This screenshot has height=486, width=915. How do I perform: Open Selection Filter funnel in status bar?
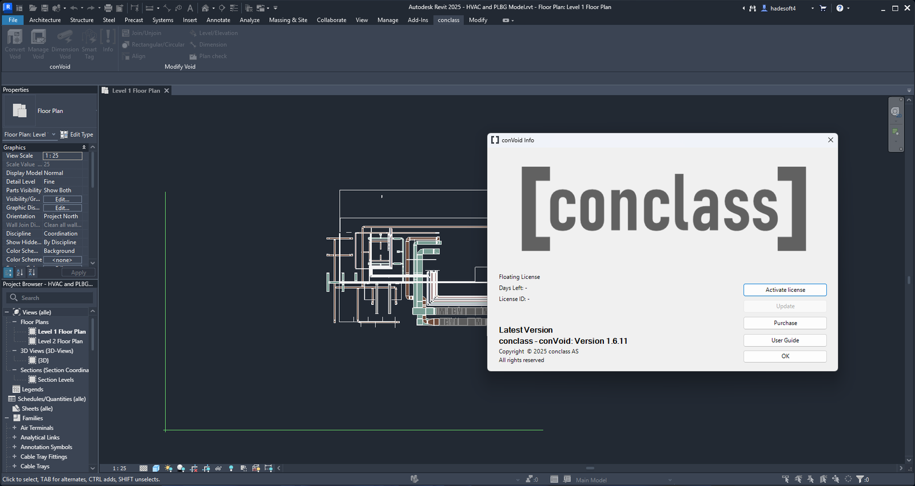pos(860,479)
